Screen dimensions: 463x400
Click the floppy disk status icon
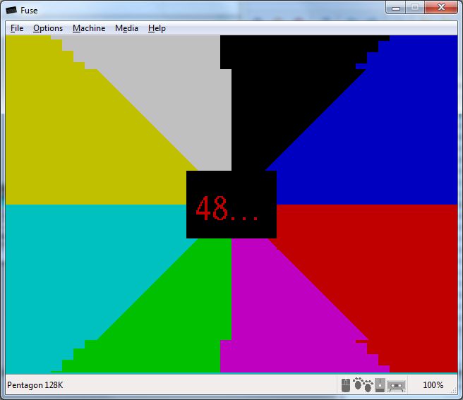pyautogui.click(x=380, y=385)
